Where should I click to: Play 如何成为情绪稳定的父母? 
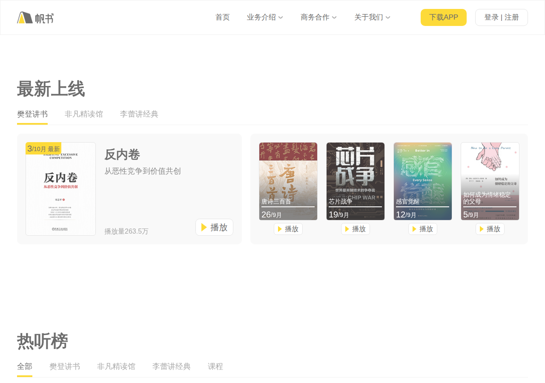490,229
